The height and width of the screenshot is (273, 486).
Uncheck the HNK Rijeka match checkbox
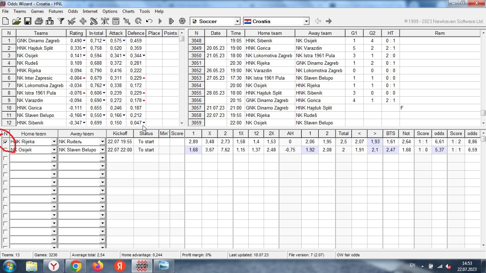point(5,142)
